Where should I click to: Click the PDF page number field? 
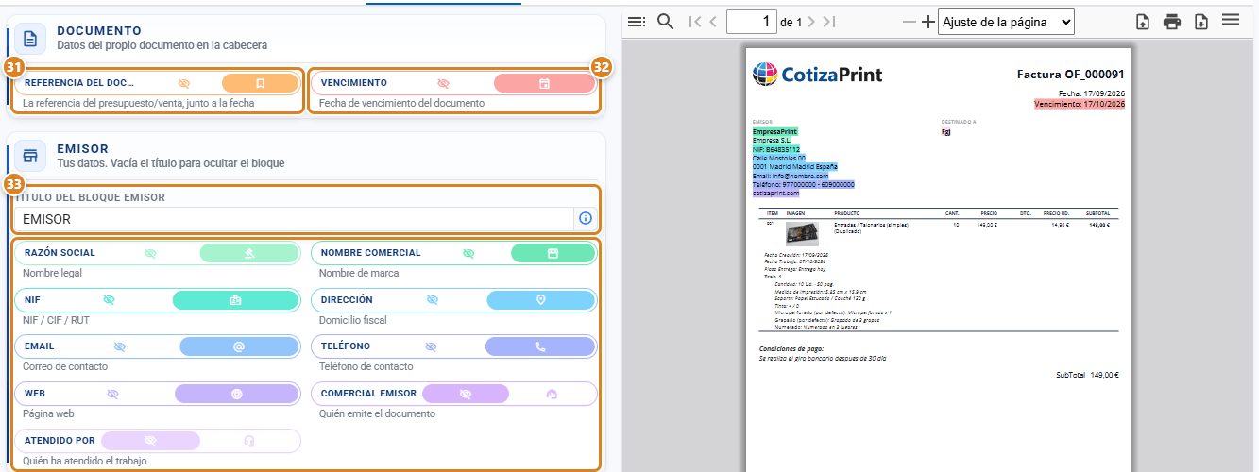752,22
